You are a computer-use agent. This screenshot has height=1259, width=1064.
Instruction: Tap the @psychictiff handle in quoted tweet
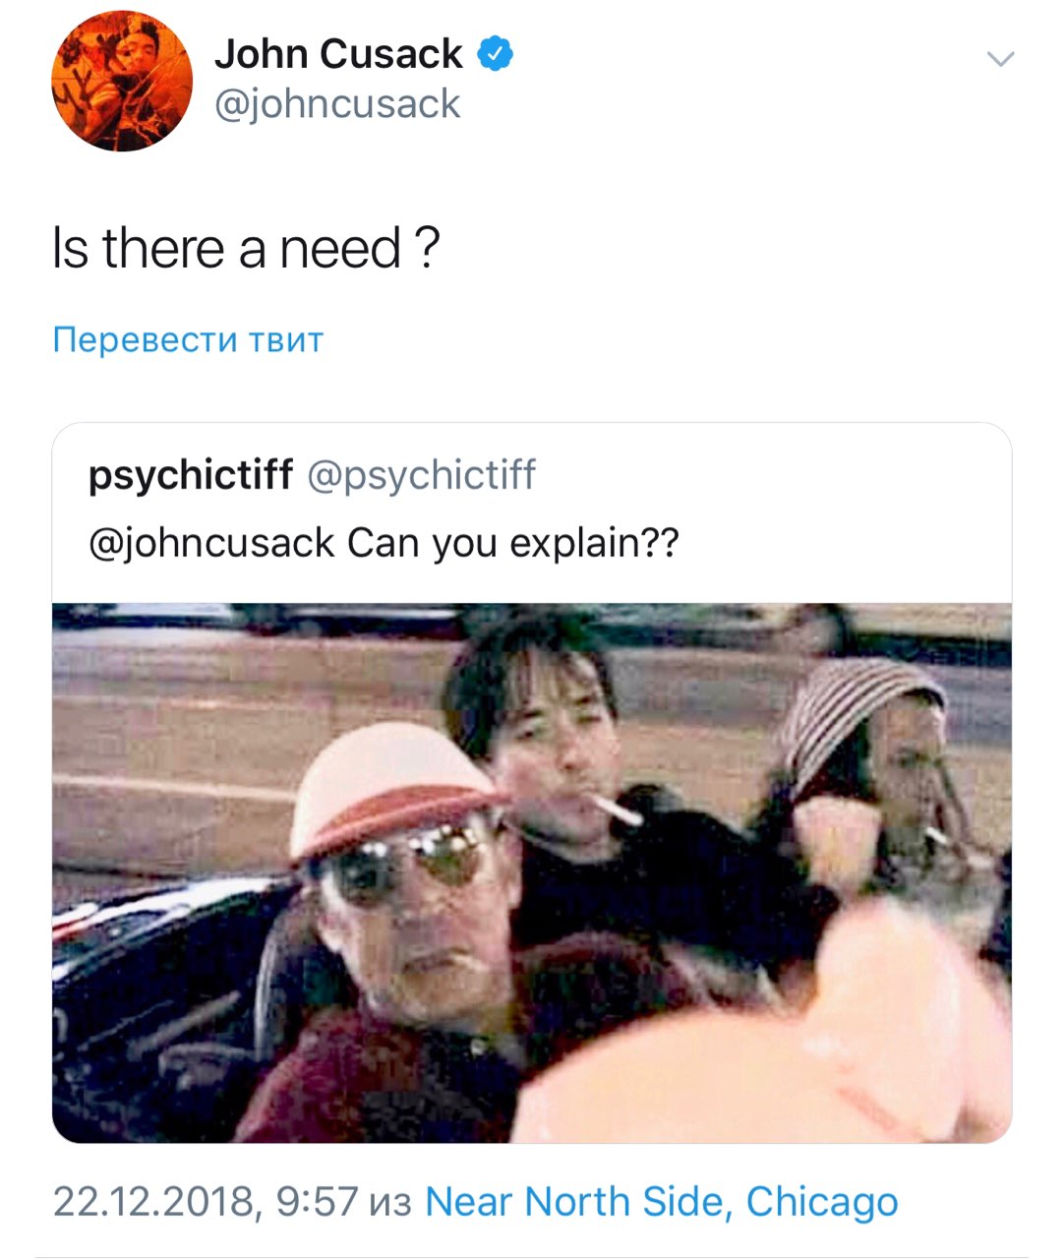click(422, 475)
